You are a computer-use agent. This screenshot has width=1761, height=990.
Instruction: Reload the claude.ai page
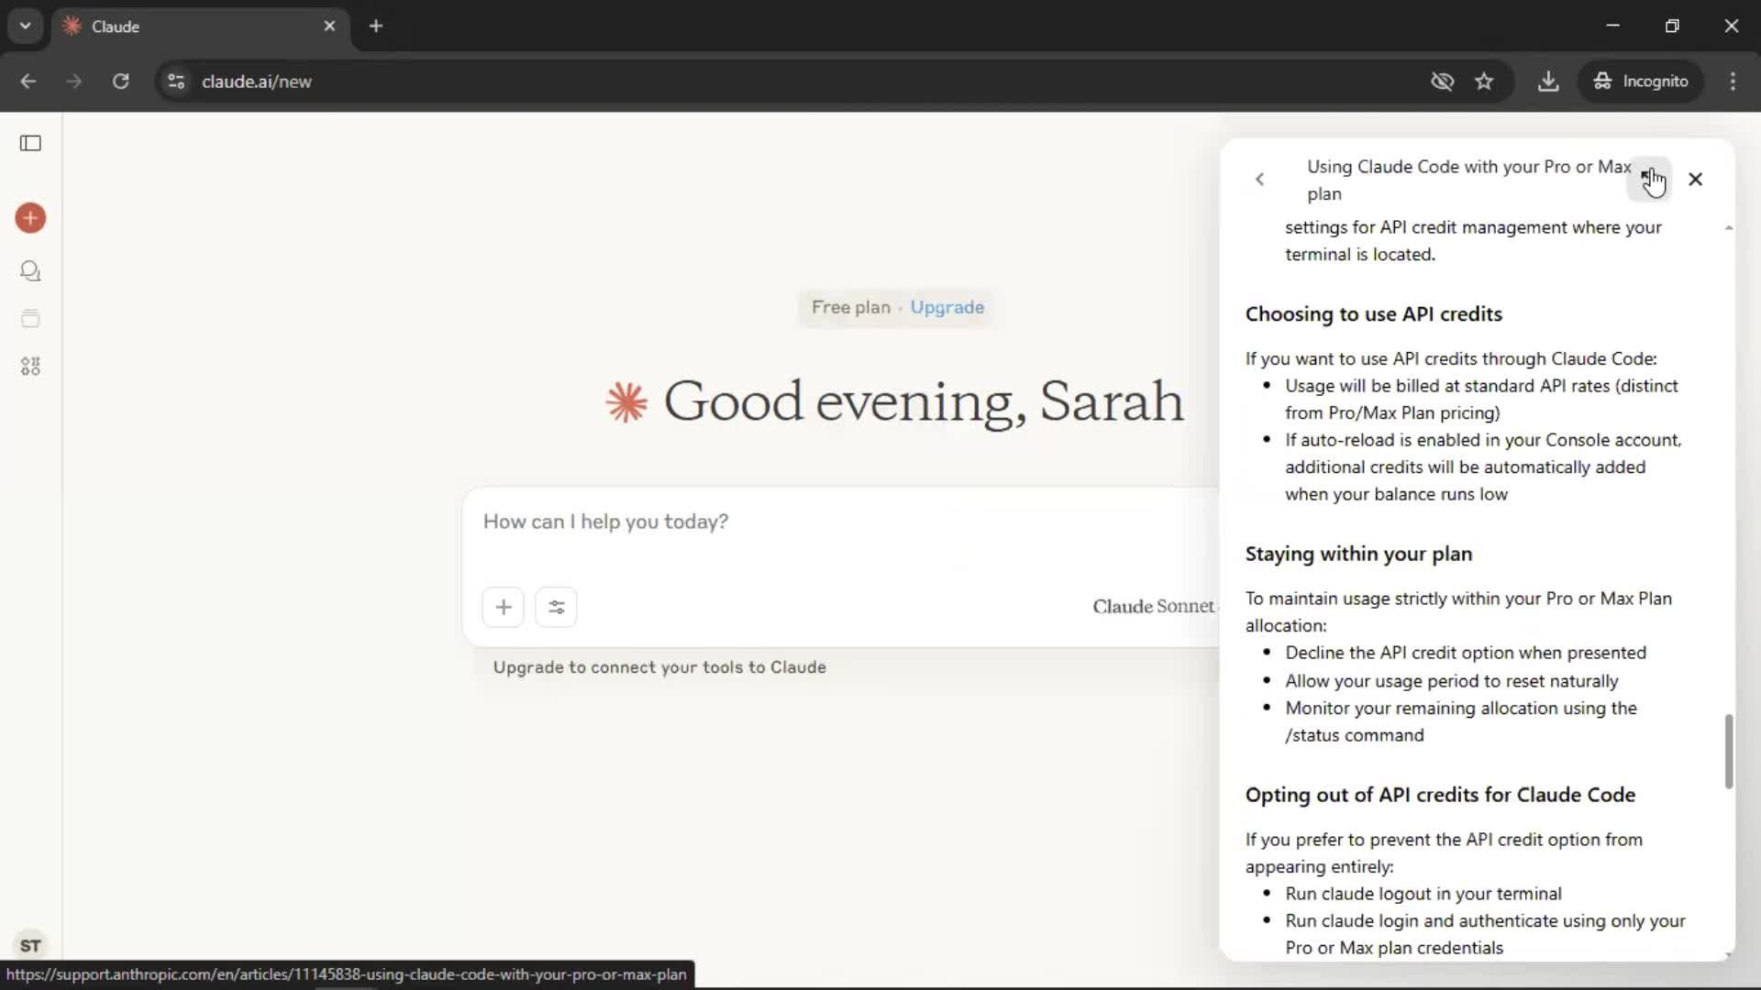coord(121,82)
